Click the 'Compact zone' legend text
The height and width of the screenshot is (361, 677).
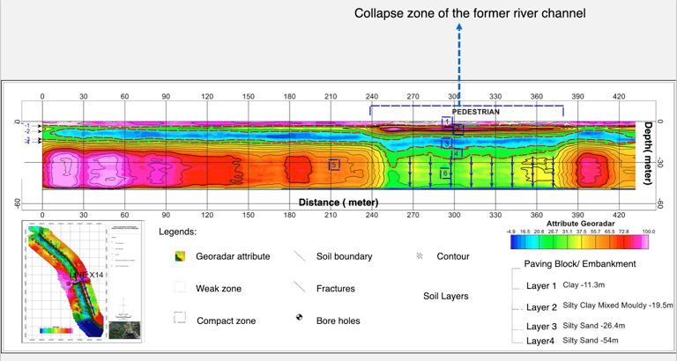(227, 320)
